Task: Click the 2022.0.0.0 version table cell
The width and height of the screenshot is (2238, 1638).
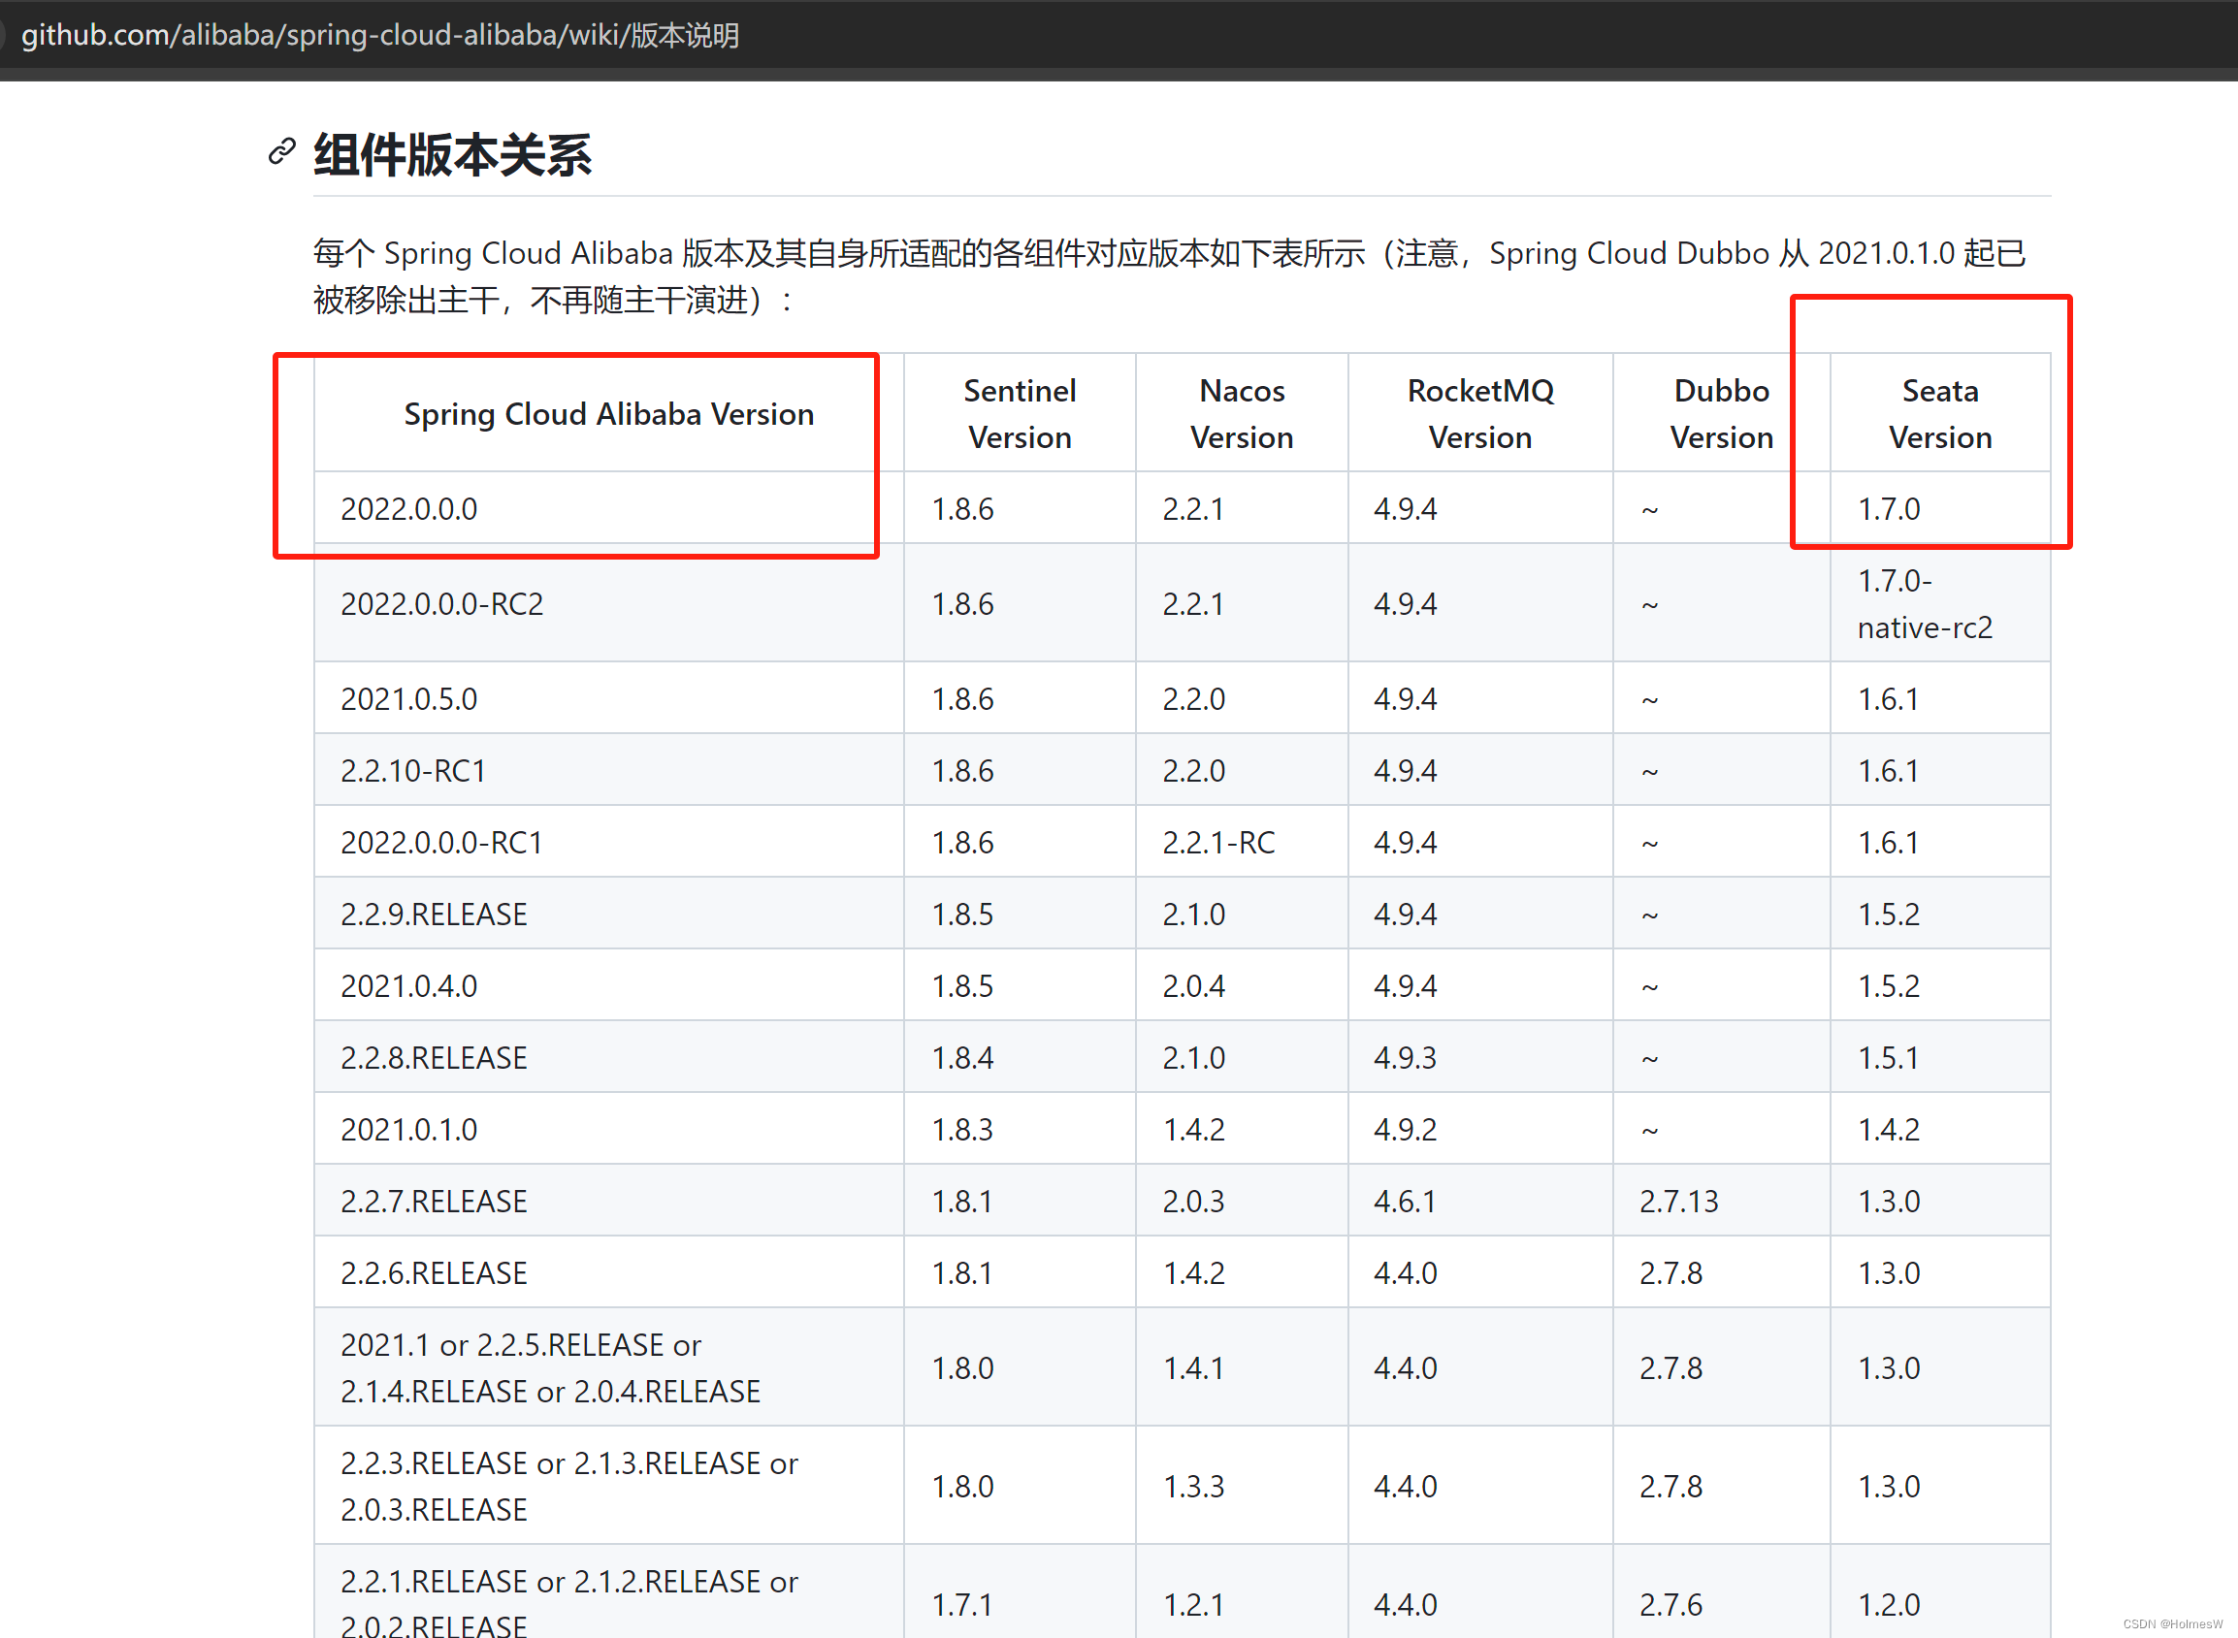Action: (x=409, y=508)
